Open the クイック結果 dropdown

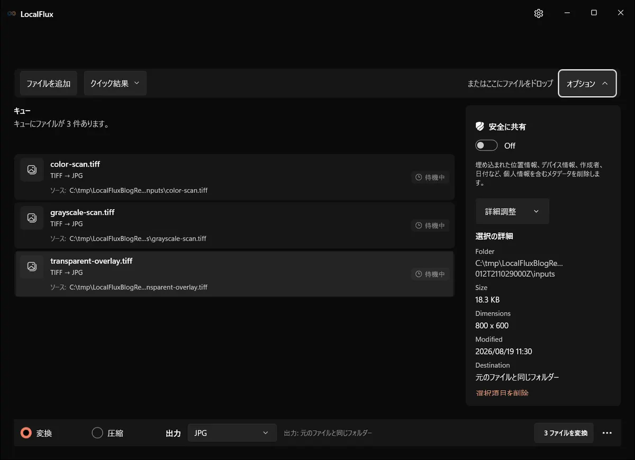pos(115,83)
